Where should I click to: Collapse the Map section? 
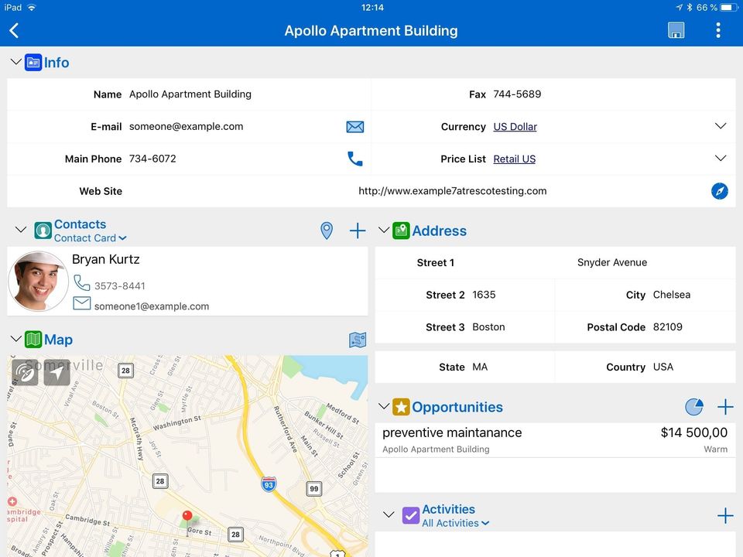click(15, 339)
